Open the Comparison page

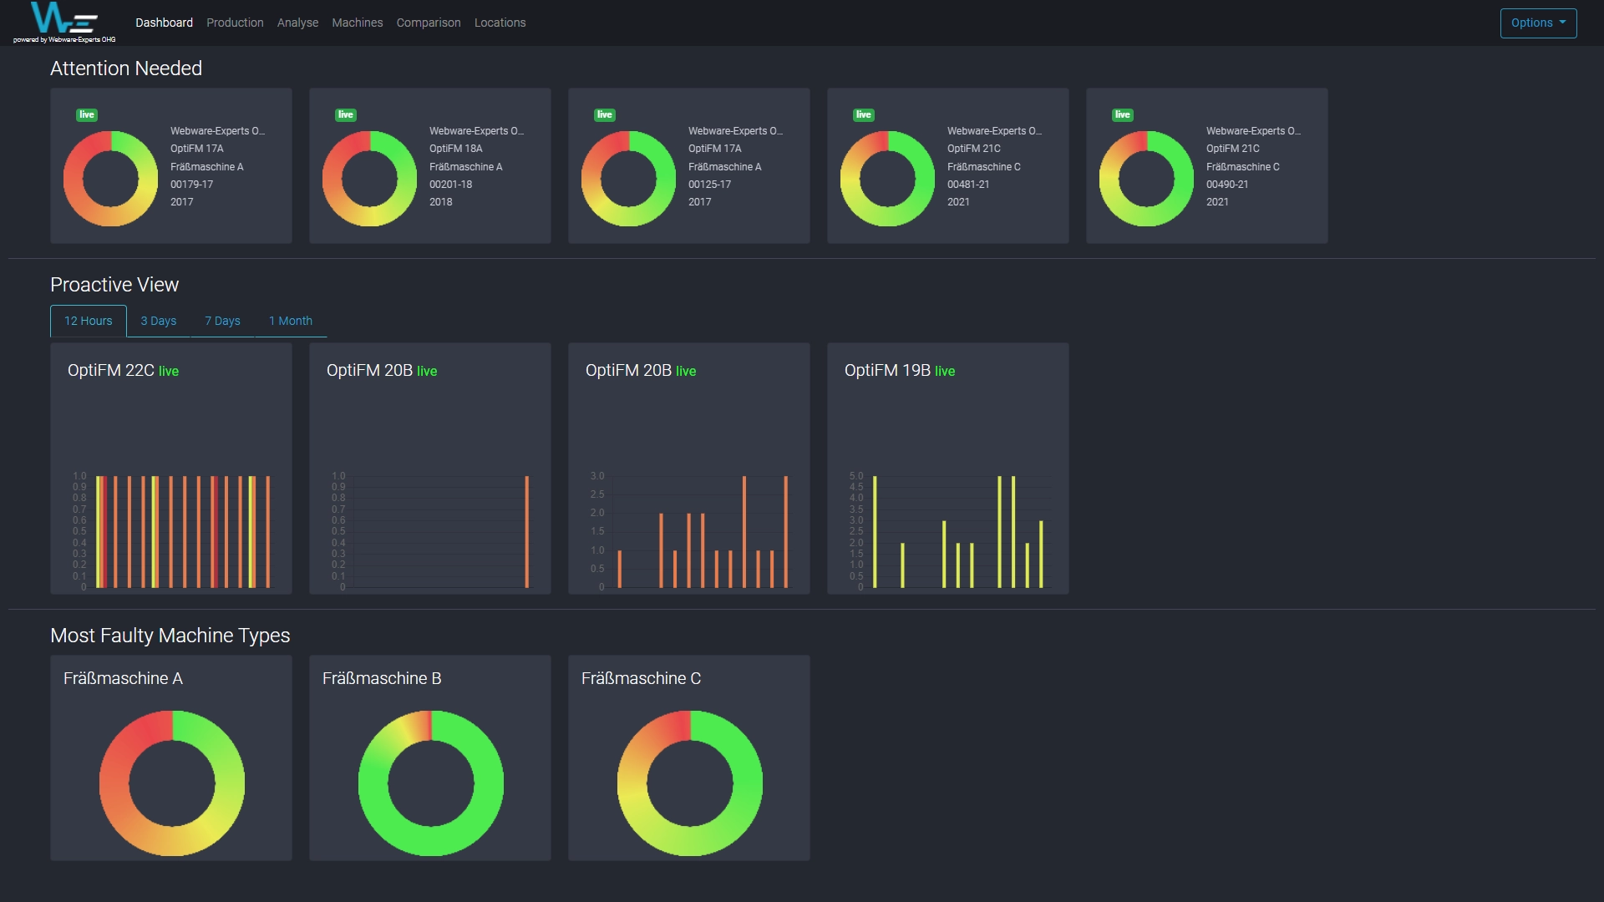pos(428,23)
